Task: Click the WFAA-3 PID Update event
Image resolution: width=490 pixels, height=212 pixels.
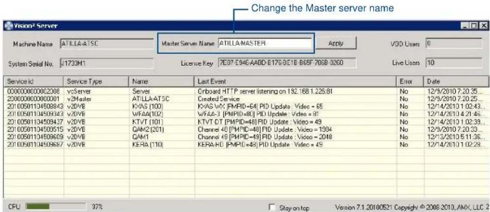Action: [x=258, y=114]
